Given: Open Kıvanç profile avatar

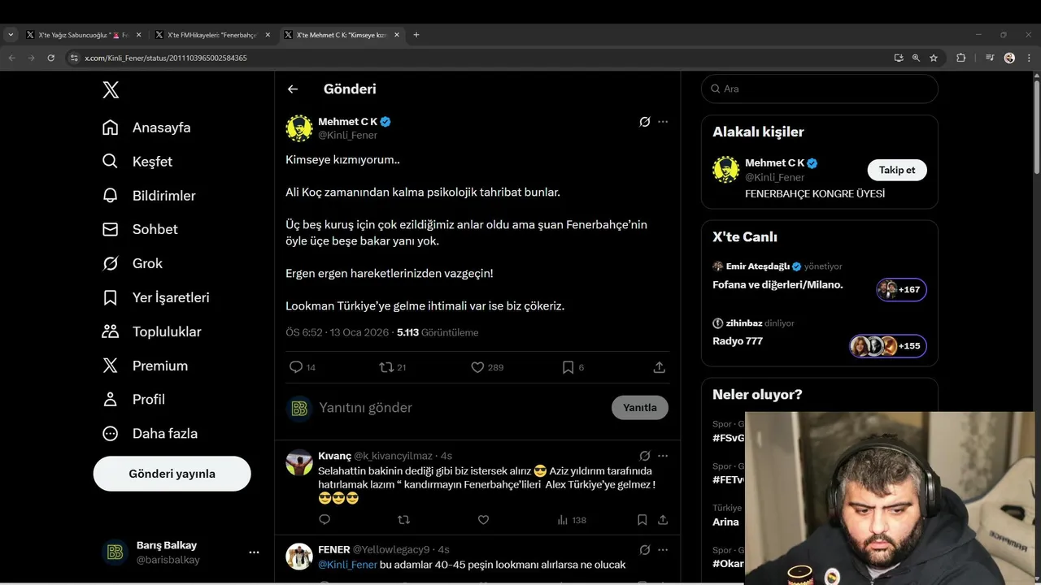Looking at the screenshot, I should click(299, 462).
